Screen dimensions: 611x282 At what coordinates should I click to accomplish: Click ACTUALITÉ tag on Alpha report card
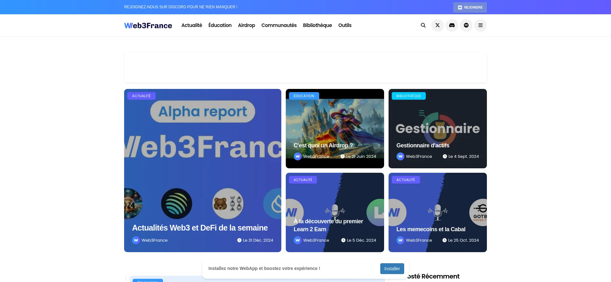141,96
